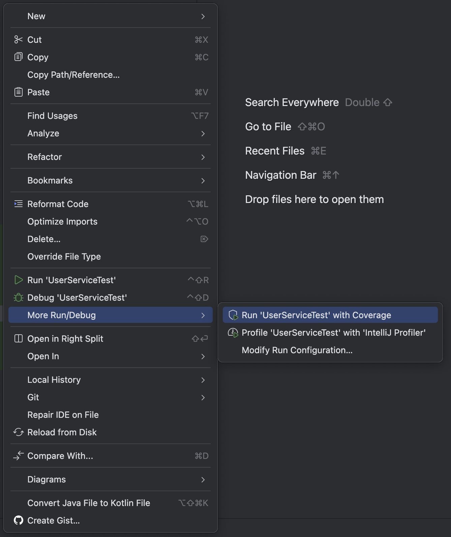This screenshot has height=537, width=451.
Task: Click the Reformat Code icon
Action: [19, 204]
